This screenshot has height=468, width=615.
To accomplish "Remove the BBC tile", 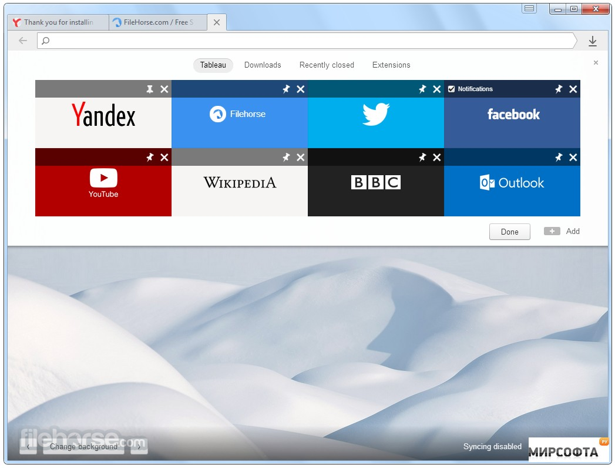I will pyautogui.click(x=437, y=158).
